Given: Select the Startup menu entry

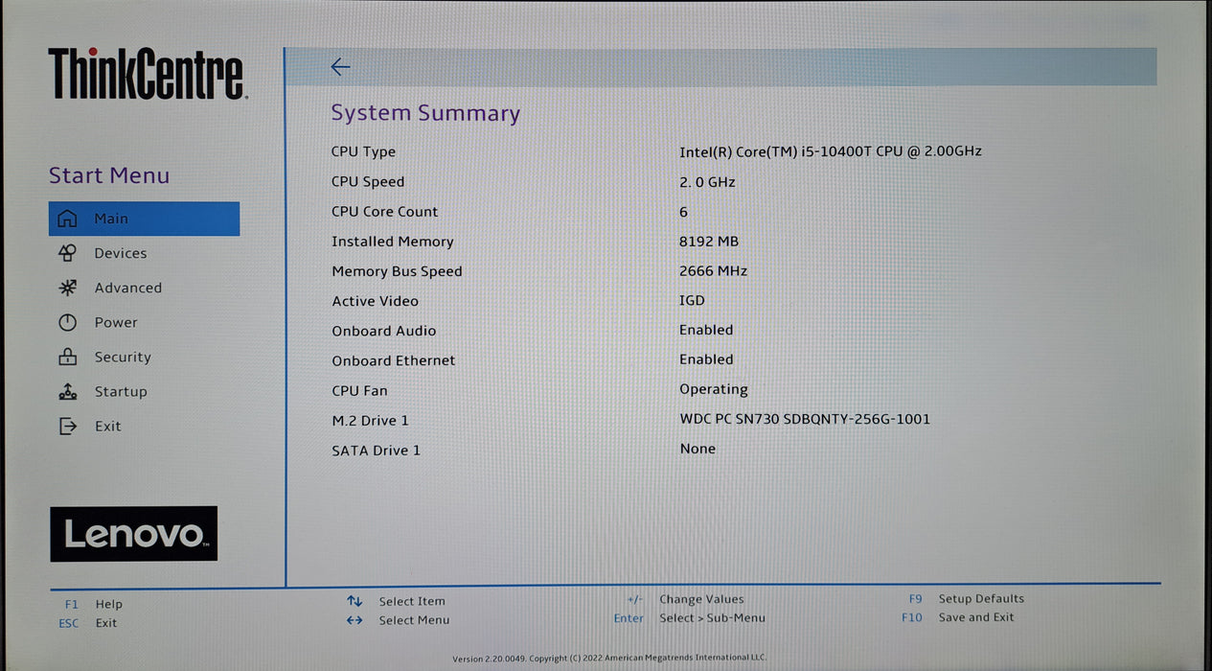Looking at the screenshot, I should click(x=121, y=391).
